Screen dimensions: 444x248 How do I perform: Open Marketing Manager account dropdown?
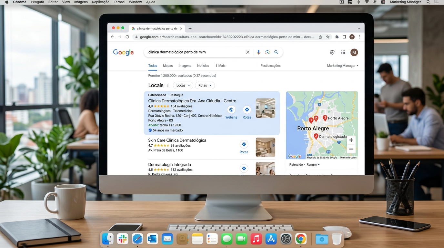tap(342, 66)
